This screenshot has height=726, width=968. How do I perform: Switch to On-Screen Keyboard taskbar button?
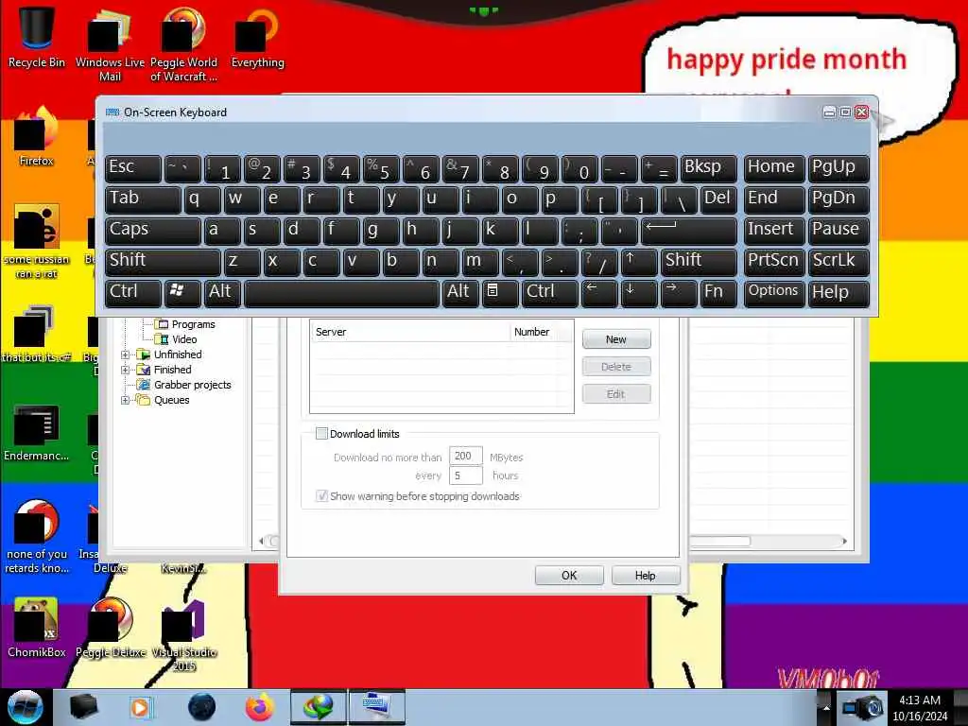377,707
